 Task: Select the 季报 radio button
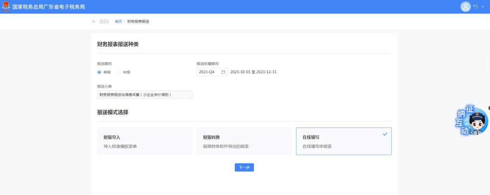coord(99,72)
